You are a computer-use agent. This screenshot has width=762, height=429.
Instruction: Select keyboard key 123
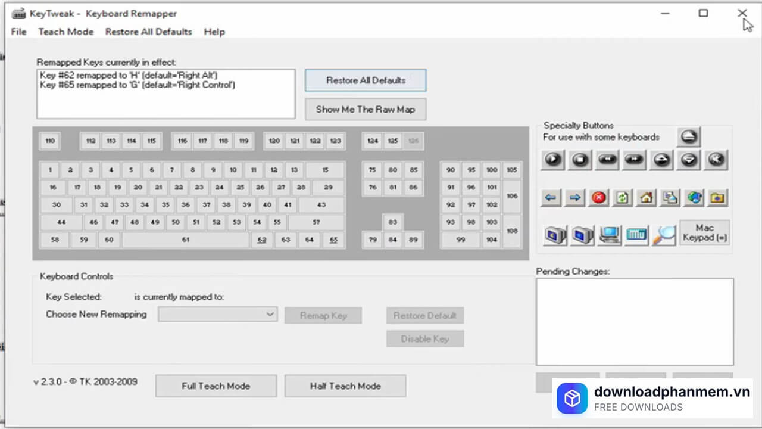335,141
